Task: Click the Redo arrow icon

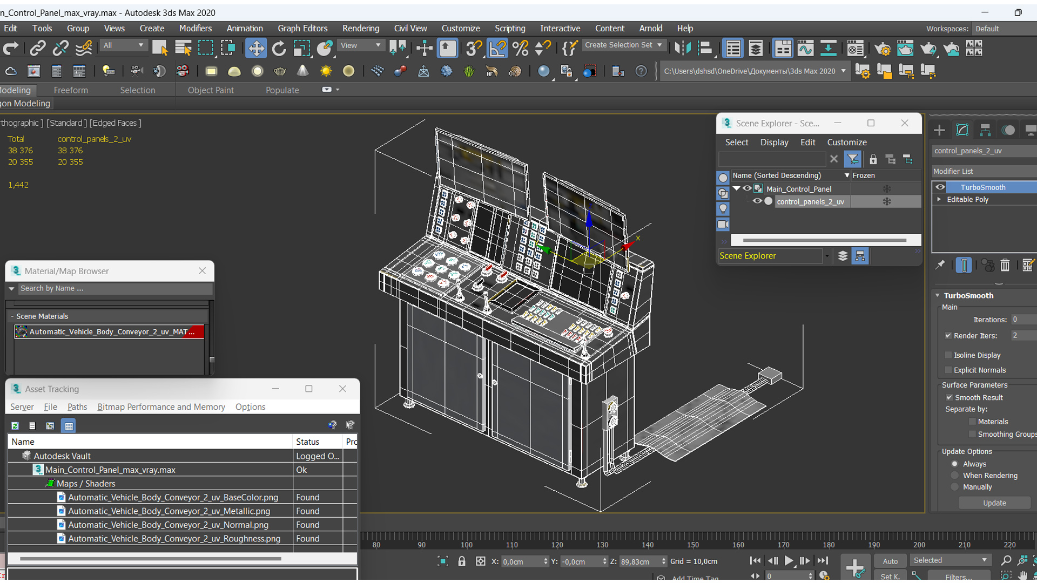Action: pyautogui.click(x=11, y=49)
